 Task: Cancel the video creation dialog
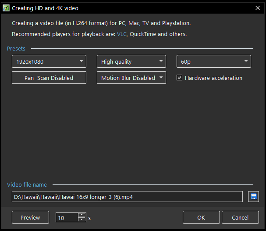(240, 217)
